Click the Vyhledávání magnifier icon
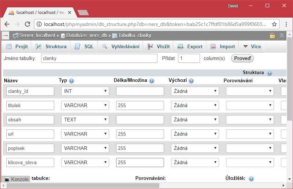The image size is (293, 189). pyautogui.click(x=105, y=46)
